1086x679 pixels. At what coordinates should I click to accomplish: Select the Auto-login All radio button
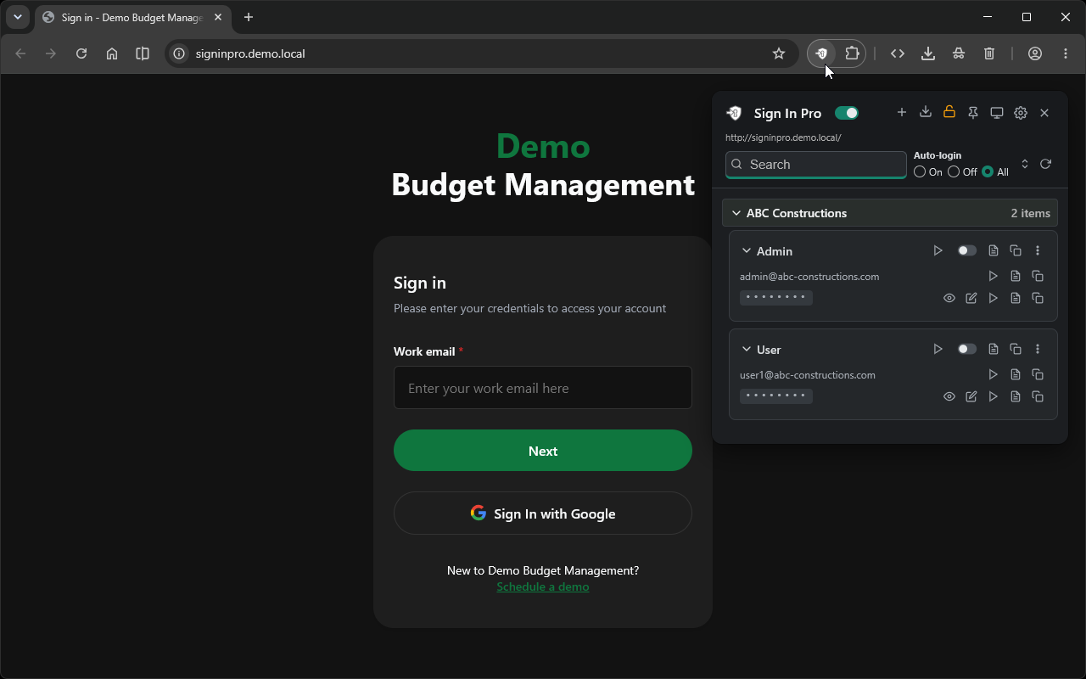pyautogui.click(x=988, y=171)
